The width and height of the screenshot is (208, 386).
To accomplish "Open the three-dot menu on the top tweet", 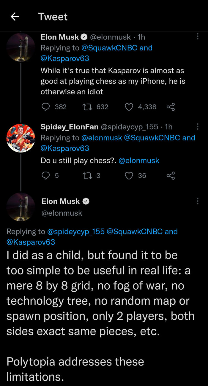I will pos(198,36).
